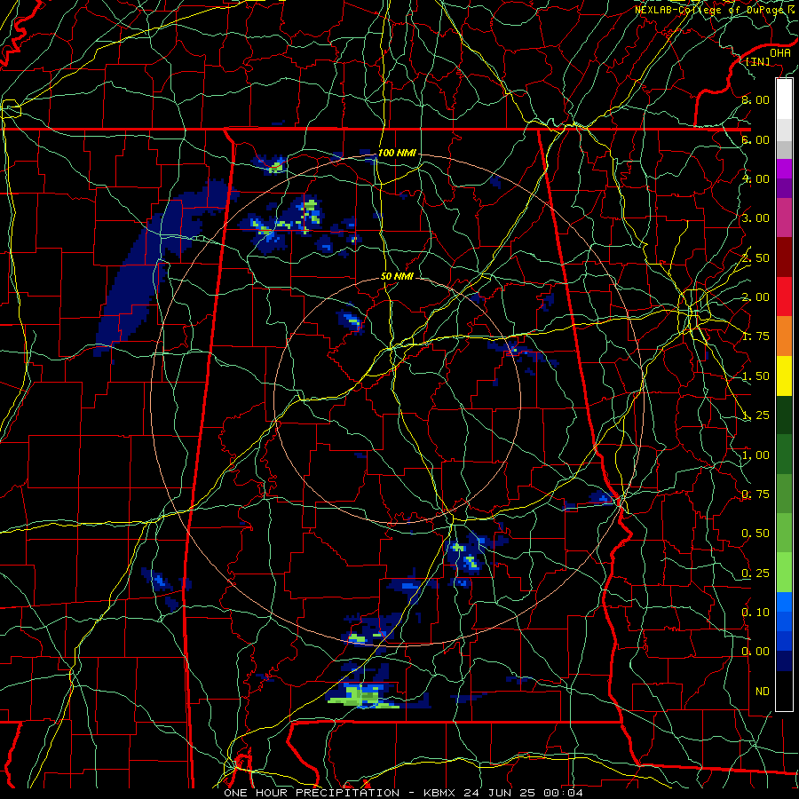This screenshot has height=799, width=799.
Task: Click the 0.00 scale label
Action: [x=755, y=652]
